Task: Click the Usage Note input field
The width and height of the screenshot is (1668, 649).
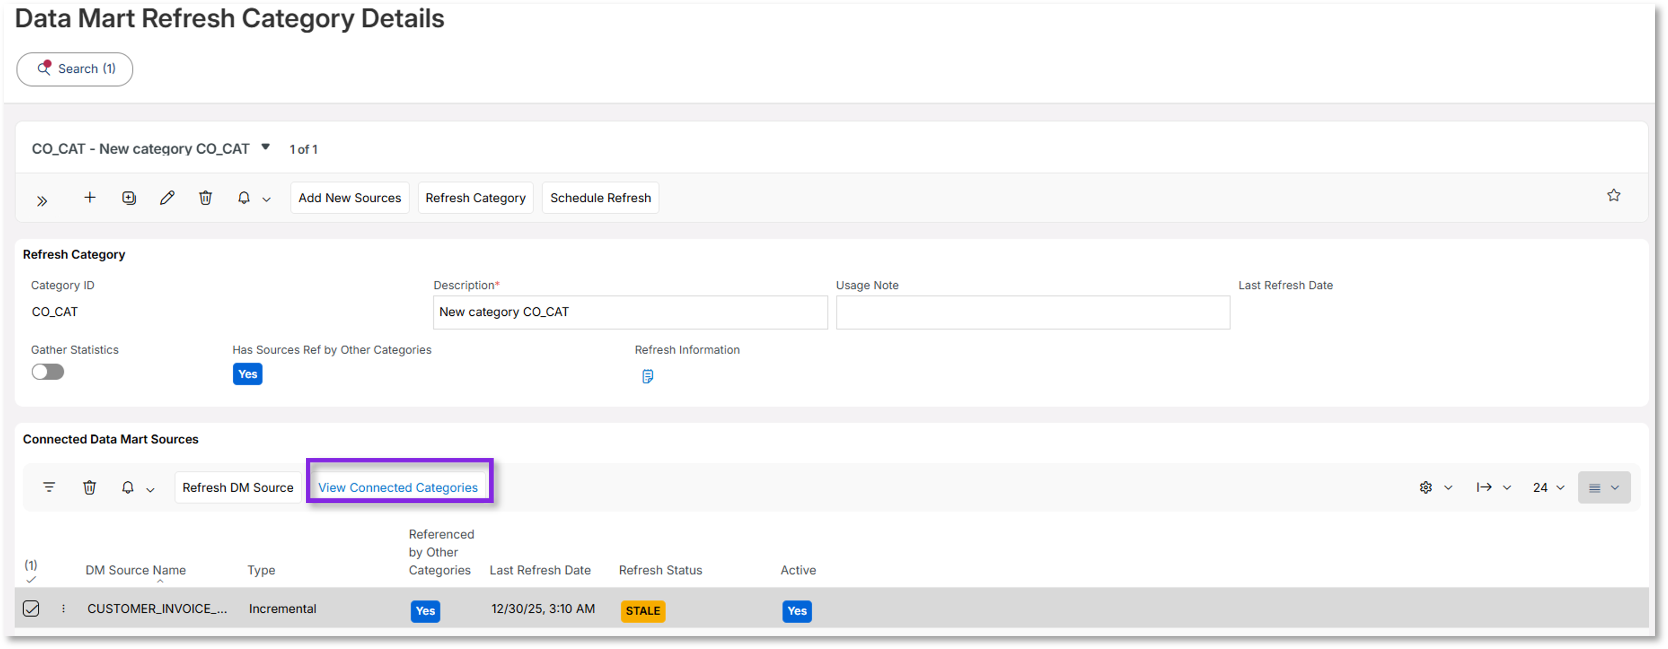Action: click(x=1033, y=313)
